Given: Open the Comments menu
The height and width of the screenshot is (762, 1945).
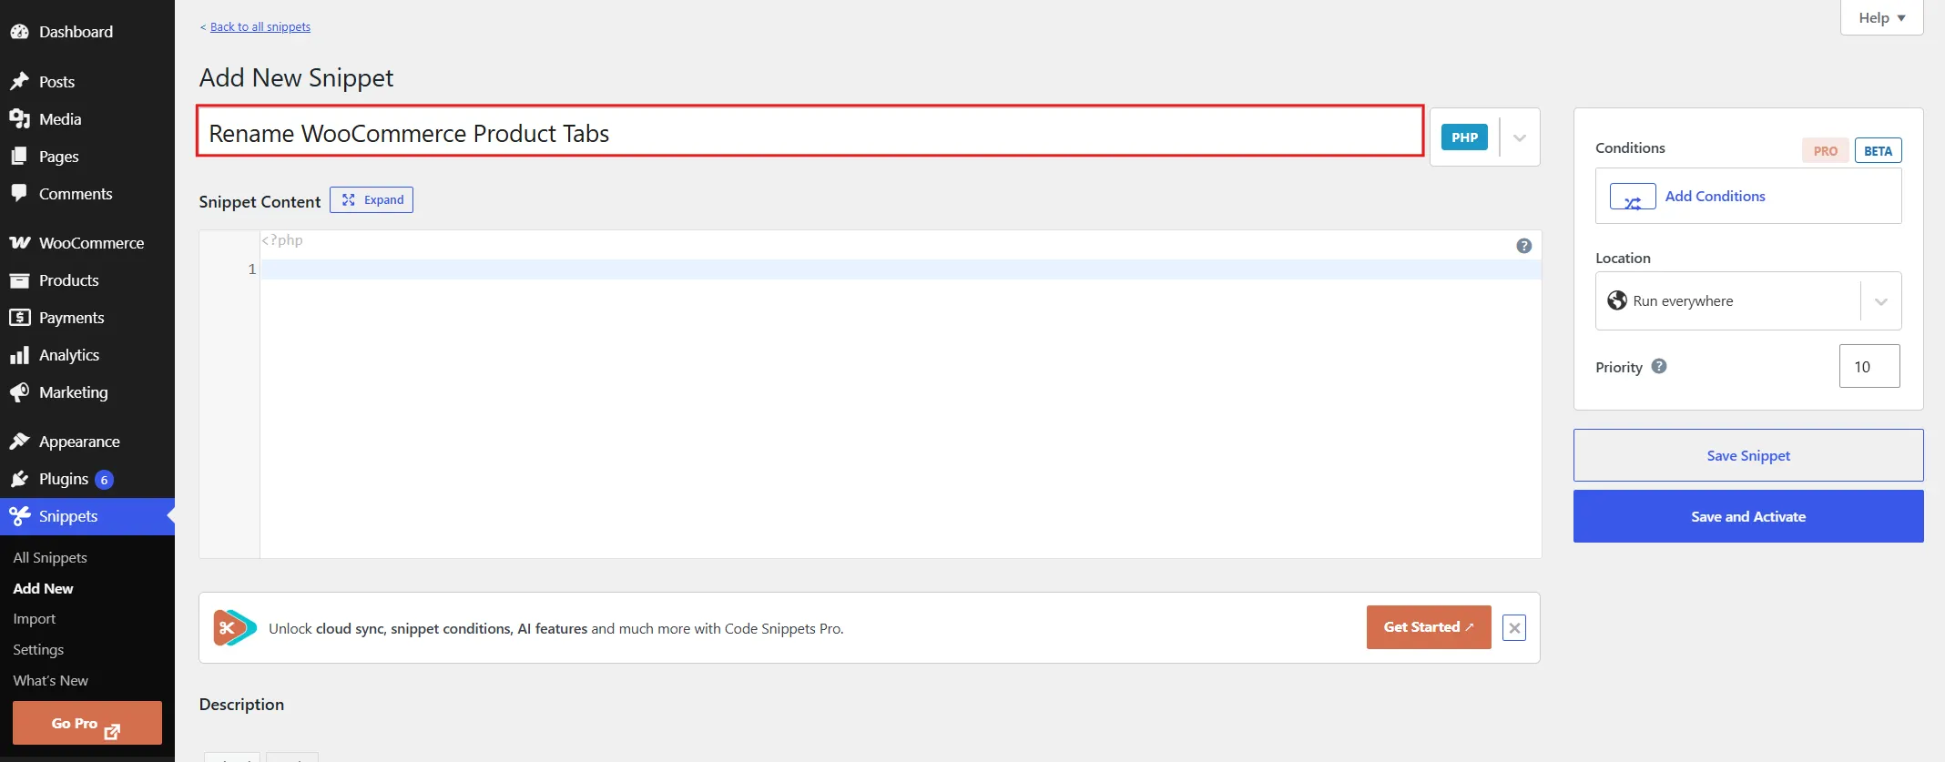Looking at the screenshot, I should coord(87,194).
